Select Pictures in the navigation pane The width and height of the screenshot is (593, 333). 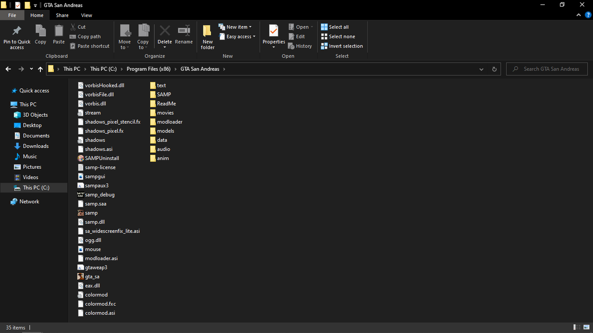coord(32,167)
